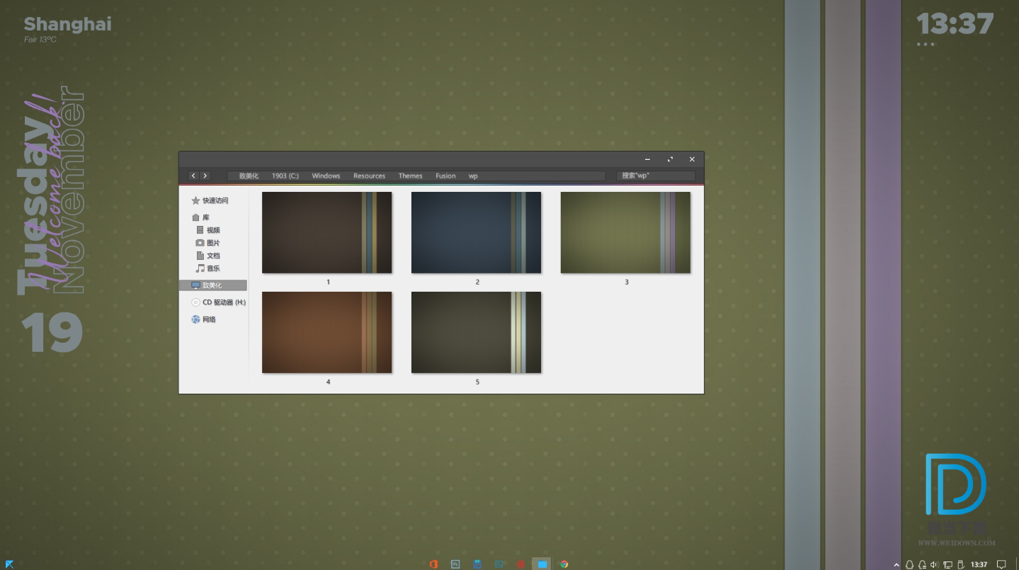Open the 视频 library

point(208,230)
